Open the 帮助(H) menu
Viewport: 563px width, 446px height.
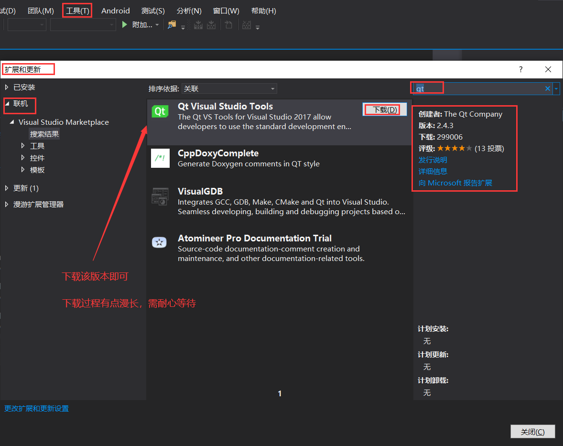(x=263, y=11)
